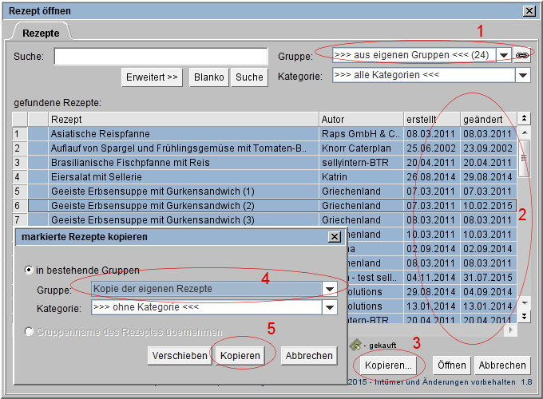This screenshot has height=399, width=543.
Task: Click author cell 'Knorr Caterplan'
Action: click(361, 148)
